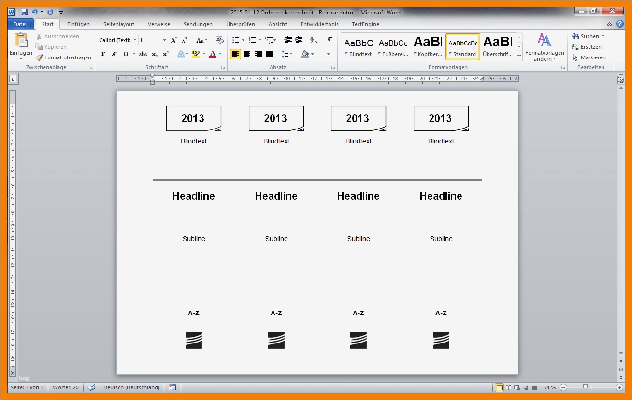Toggle bold with the F button
The width and height of the screenshot is (632, 400).
102,54
